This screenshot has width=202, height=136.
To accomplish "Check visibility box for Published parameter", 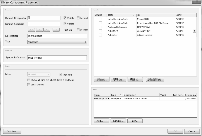I will (100, 31).
